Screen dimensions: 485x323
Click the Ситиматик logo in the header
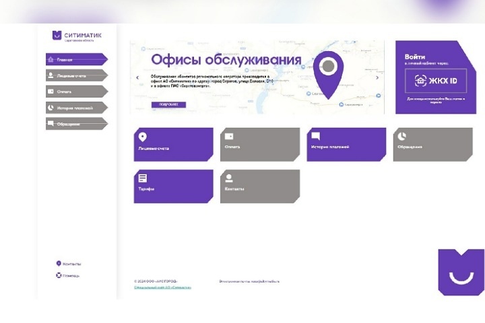click(x=75, y=36)
